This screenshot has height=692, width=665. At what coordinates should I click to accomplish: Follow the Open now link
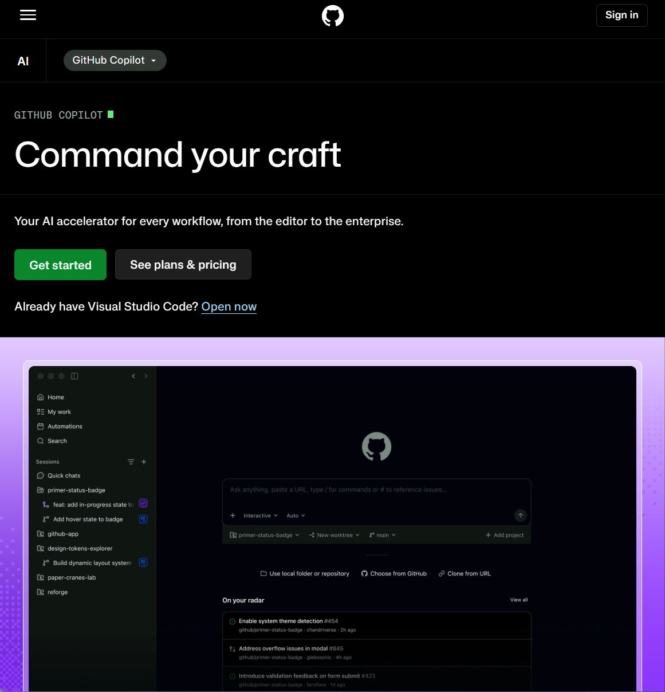[x=229, y=306]
